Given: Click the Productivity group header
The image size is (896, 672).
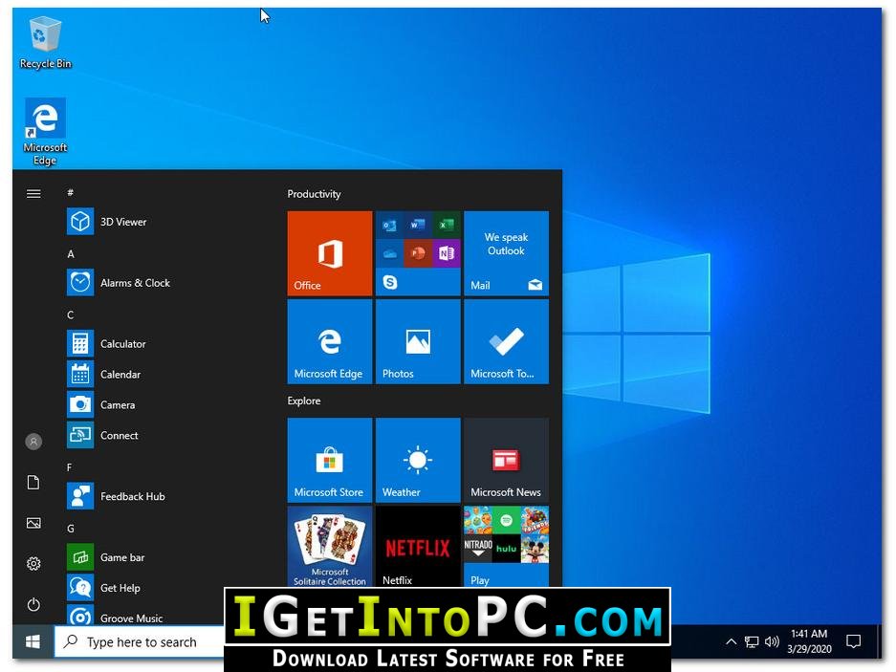Looking at the screenshot, I should pos(314,194).
